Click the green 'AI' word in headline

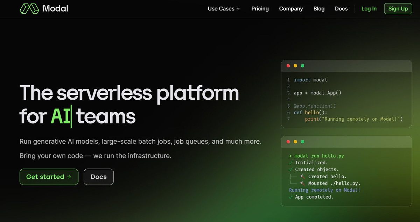click(x=60, y=116)
